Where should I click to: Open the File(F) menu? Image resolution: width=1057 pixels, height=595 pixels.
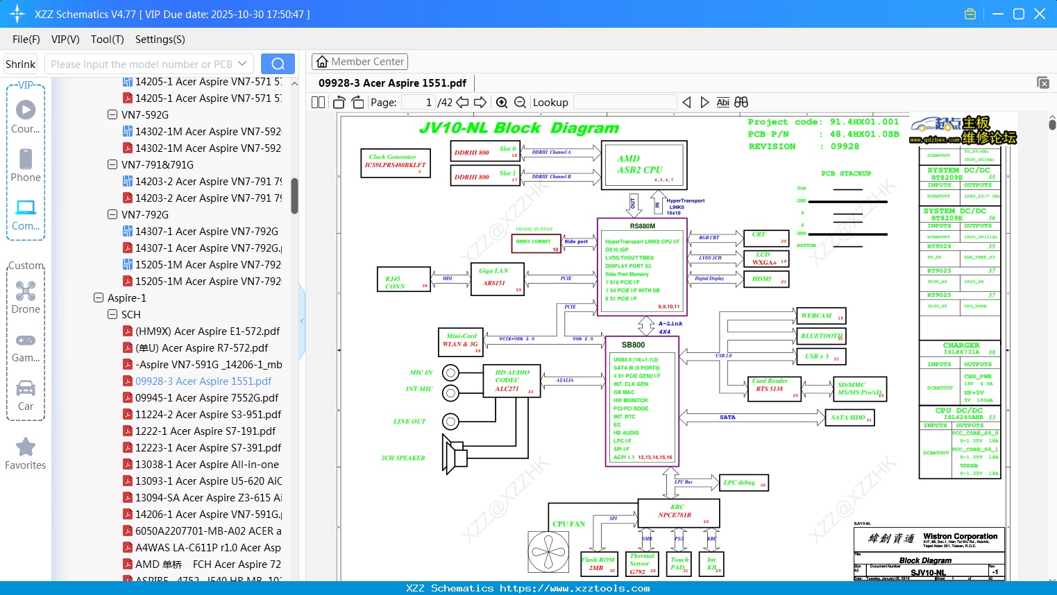(26, 40)
